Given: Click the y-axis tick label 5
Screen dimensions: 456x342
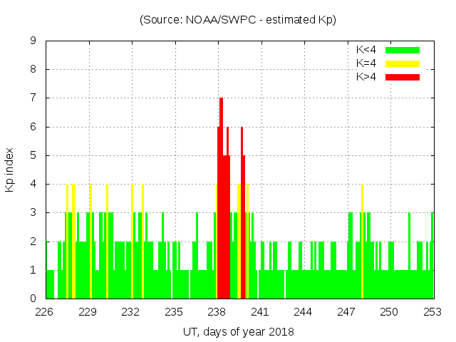Looking at the screenshot, I should pyautogui.click(x=33, y=155).
